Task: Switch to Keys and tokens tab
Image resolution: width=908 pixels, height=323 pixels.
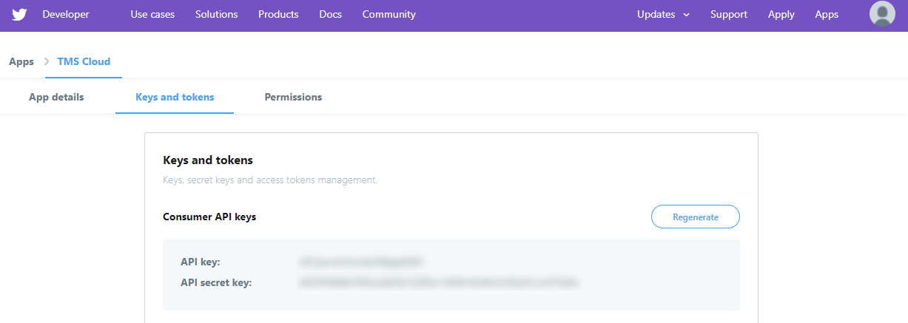Action: tap(175, 98)
